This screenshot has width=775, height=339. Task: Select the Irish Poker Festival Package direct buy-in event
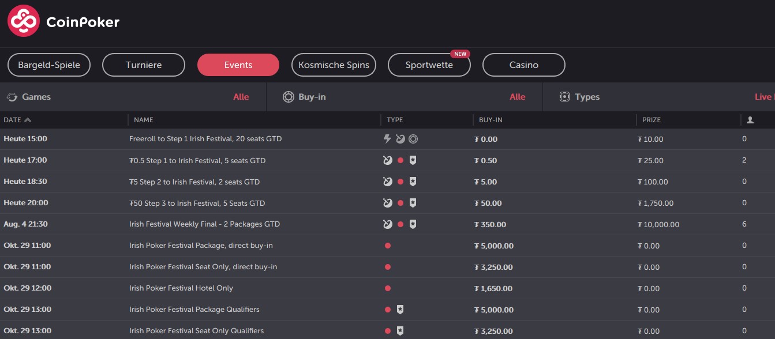(201, 246)
